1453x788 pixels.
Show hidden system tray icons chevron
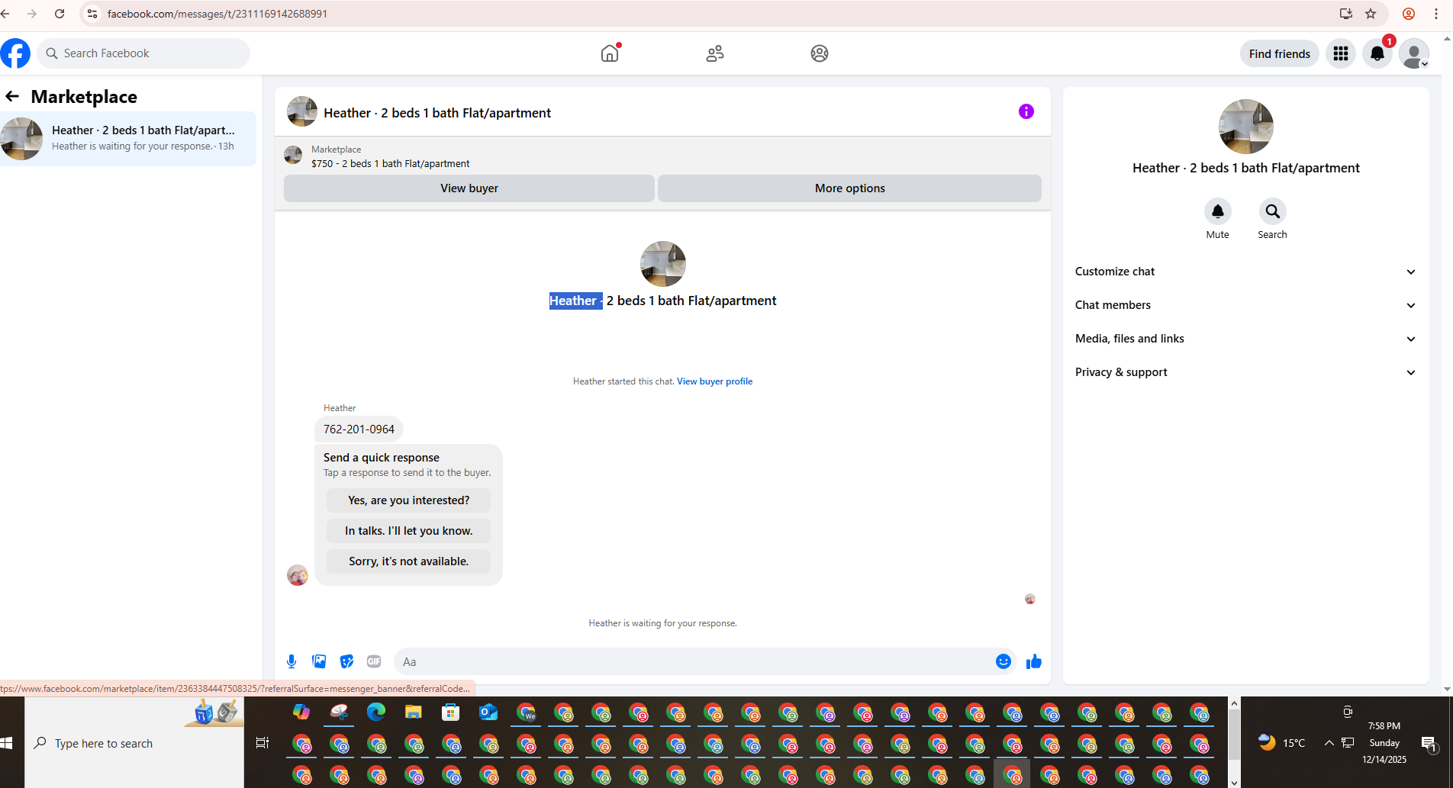1329,743
